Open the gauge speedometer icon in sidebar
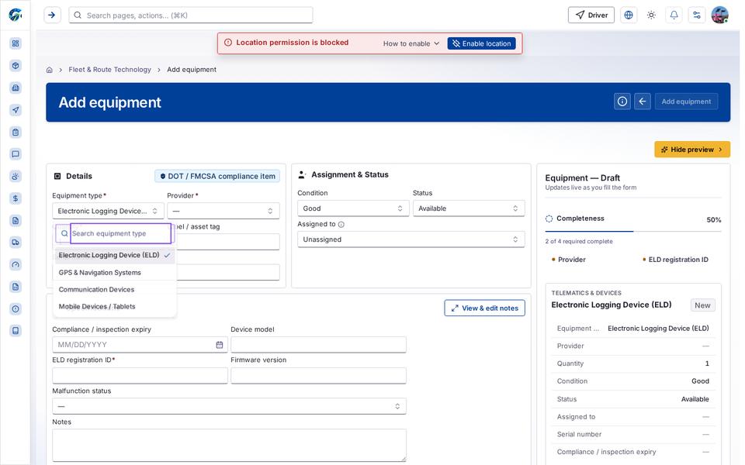 [16, 265]
